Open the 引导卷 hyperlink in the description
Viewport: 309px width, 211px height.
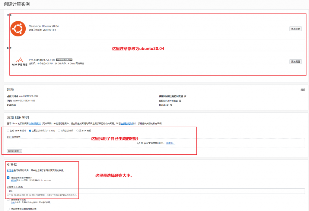10,170
